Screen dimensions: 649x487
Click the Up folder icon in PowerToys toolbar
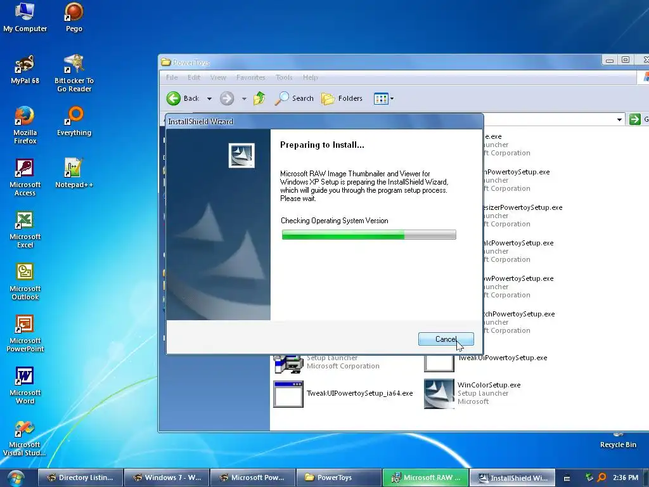click(x=259, y=98)
